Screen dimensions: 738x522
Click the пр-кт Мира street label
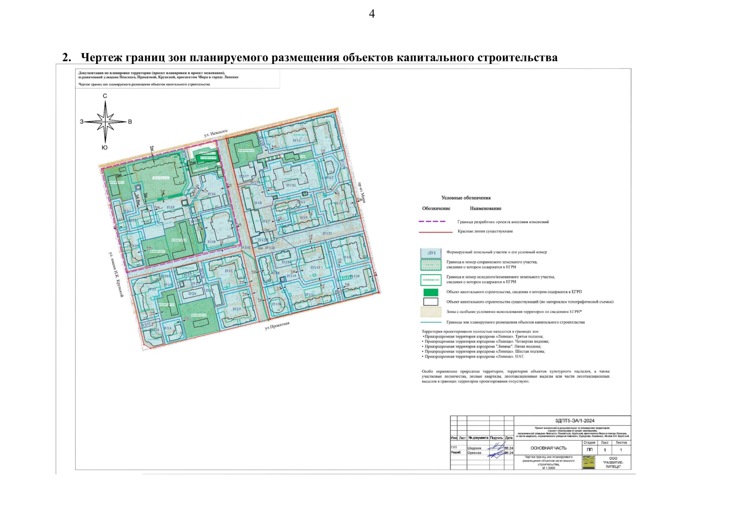(x=362, y=193)
